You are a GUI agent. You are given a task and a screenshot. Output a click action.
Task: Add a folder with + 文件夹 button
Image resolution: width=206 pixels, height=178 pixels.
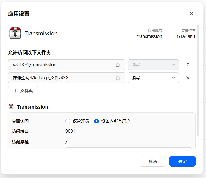tap(23, 91)
